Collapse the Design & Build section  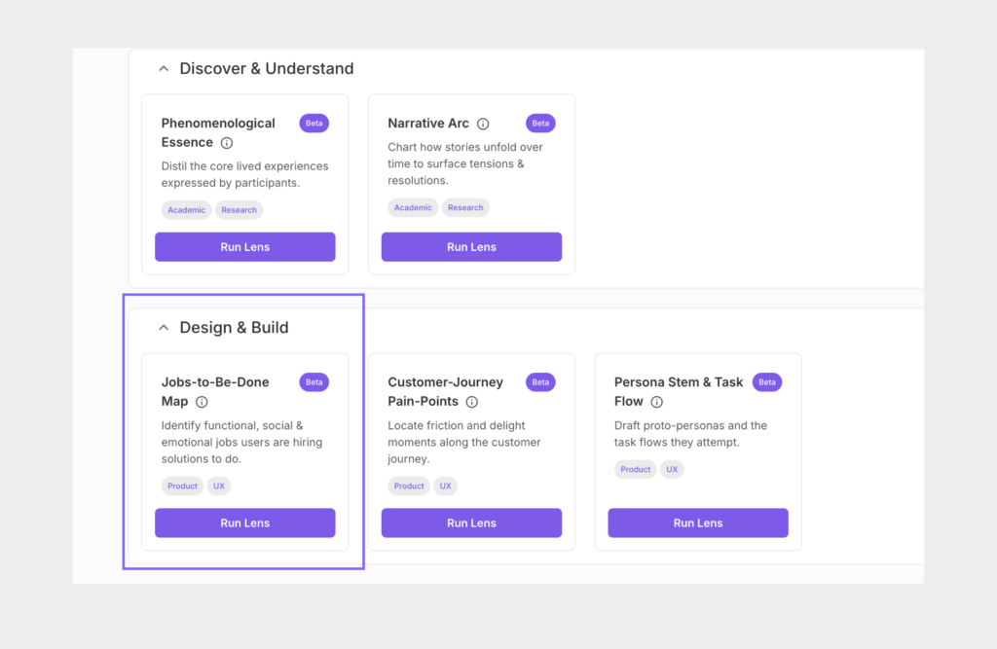(164, 328)
